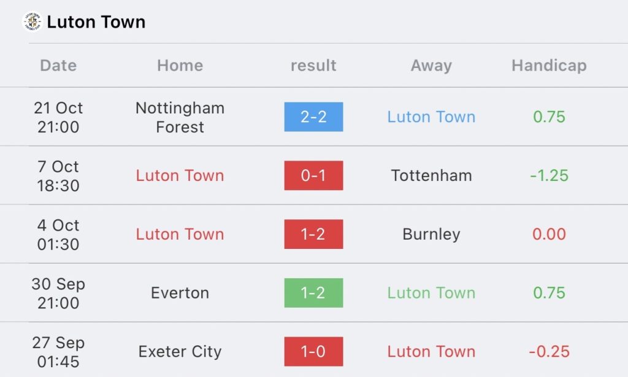
Task: Select the 27 Sep 01:45 match date
Action: [x=58, y=352]
